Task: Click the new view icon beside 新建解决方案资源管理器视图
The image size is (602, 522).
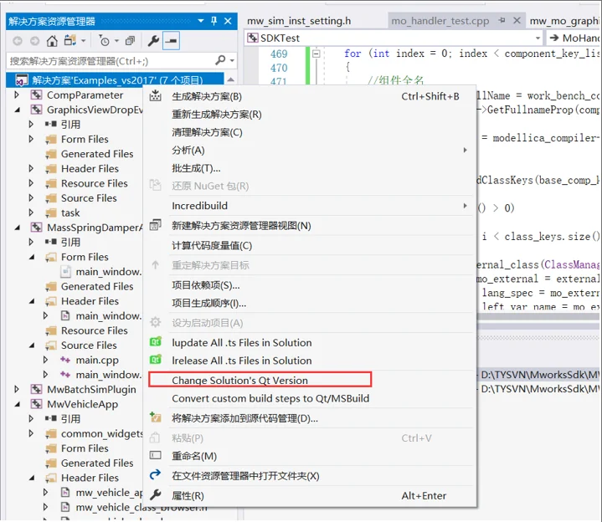Action: pyautogui.click(x=155, y=224)
